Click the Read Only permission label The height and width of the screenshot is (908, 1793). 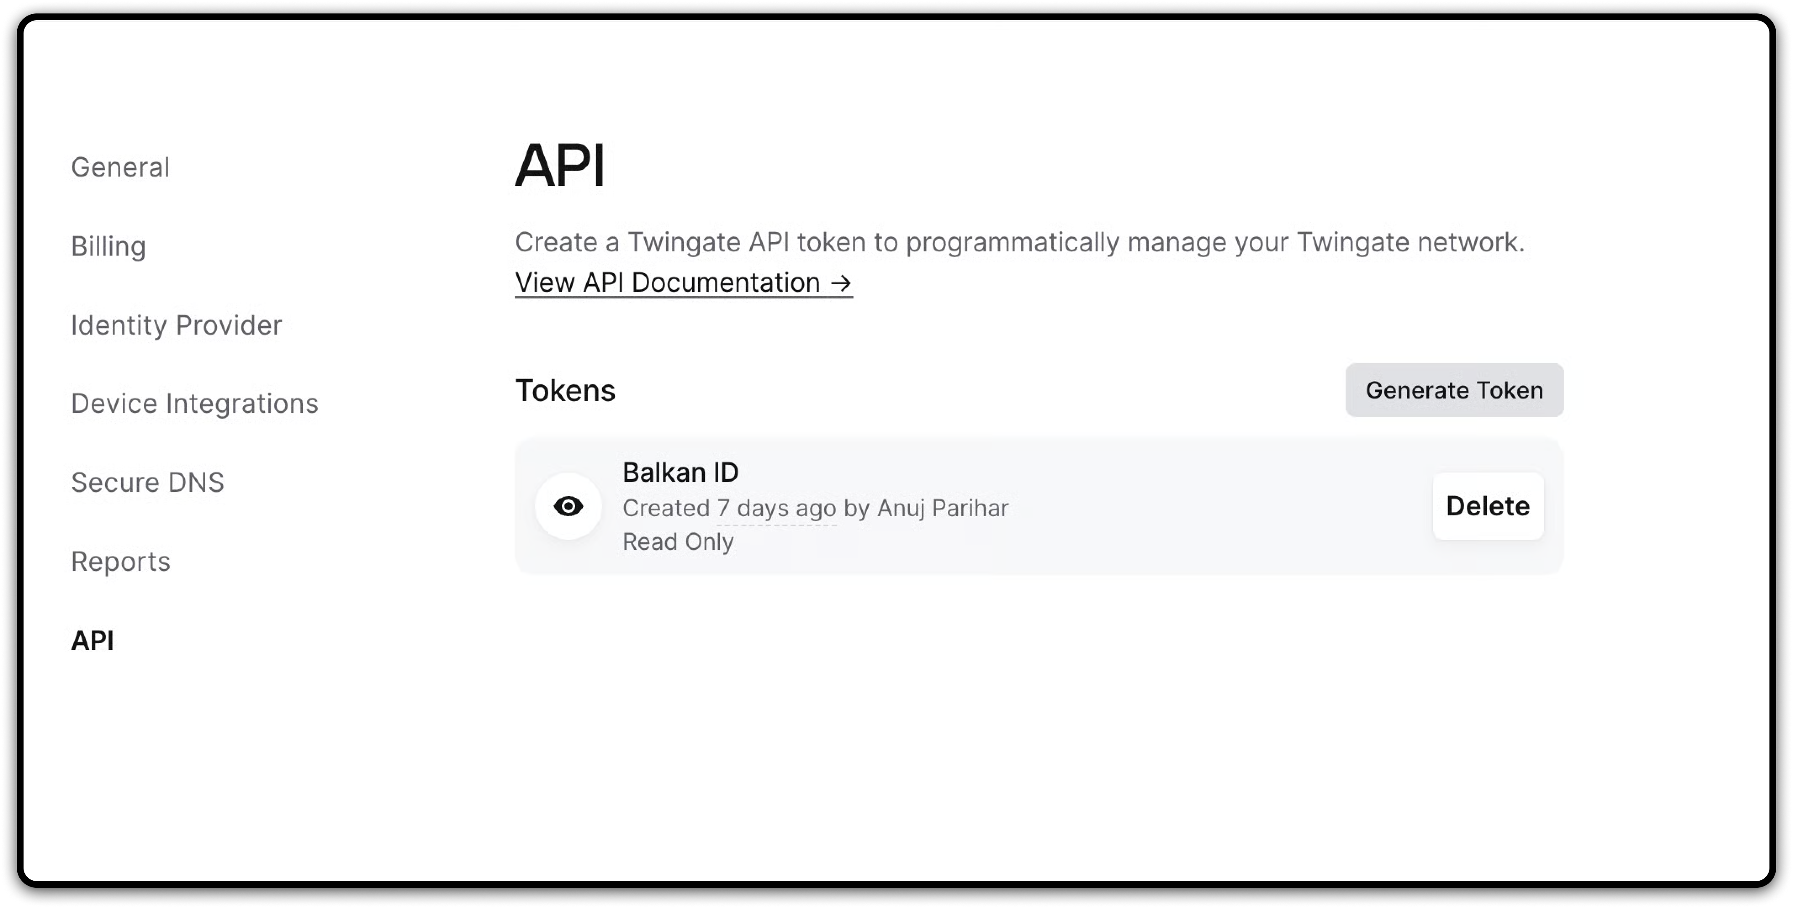tap(677, 541)
